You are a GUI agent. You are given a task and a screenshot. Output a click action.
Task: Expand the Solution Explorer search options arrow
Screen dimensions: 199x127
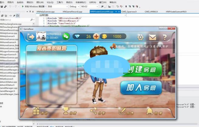(x=34, y=20)
